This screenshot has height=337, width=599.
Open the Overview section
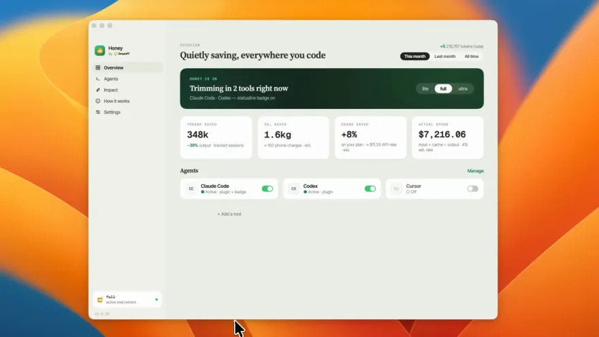127,67
